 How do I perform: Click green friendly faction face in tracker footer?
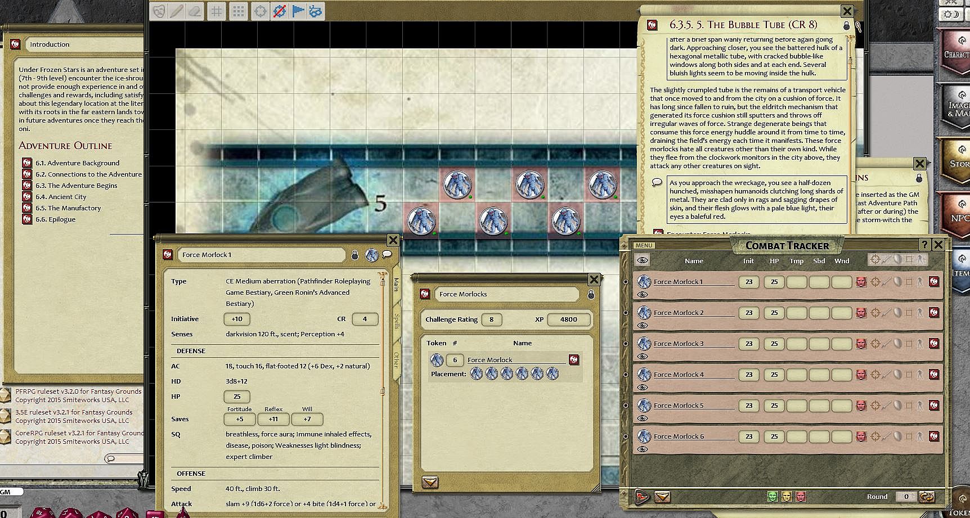click(x=773, y=496)
